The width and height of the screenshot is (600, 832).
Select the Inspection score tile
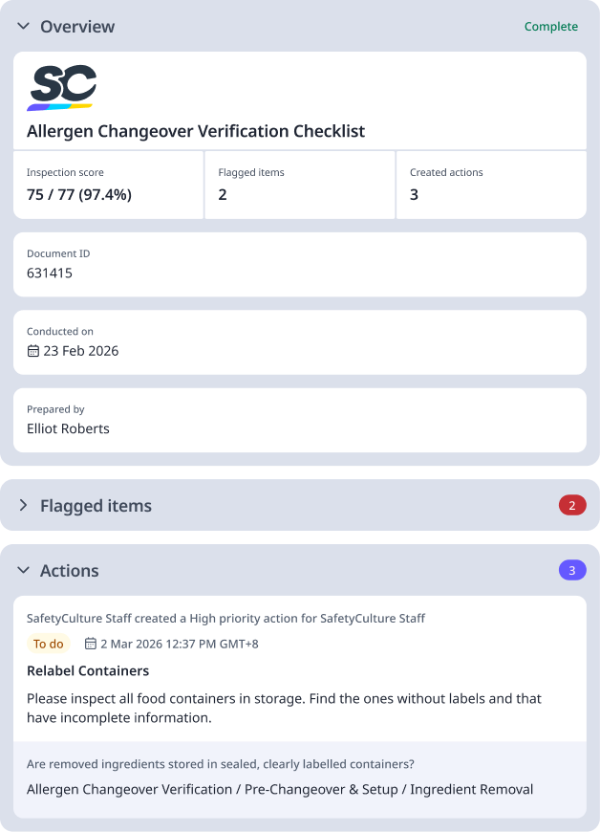[x=108, y=185]
